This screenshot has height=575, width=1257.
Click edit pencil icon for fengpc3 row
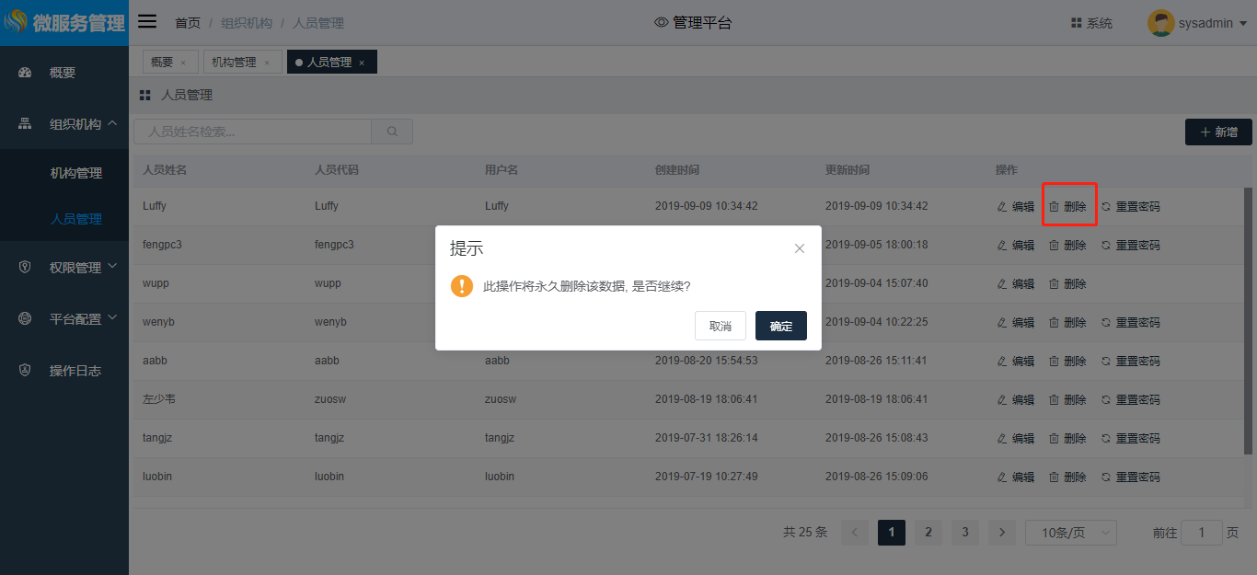pos(1002,246)
